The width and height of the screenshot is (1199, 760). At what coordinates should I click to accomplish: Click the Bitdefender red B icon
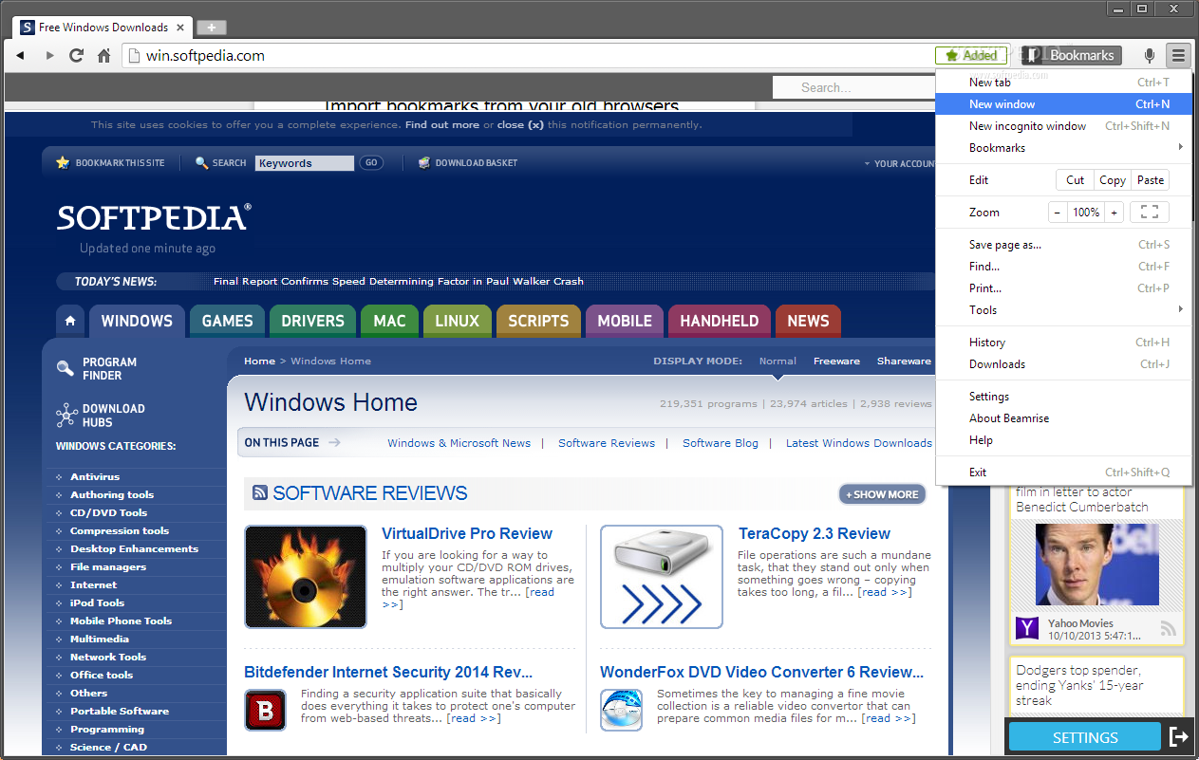tap(265, 711)
